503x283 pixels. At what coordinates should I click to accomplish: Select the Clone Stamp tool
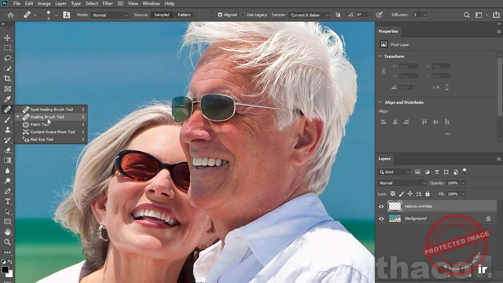pyautogui.click(x=7, y=130)
